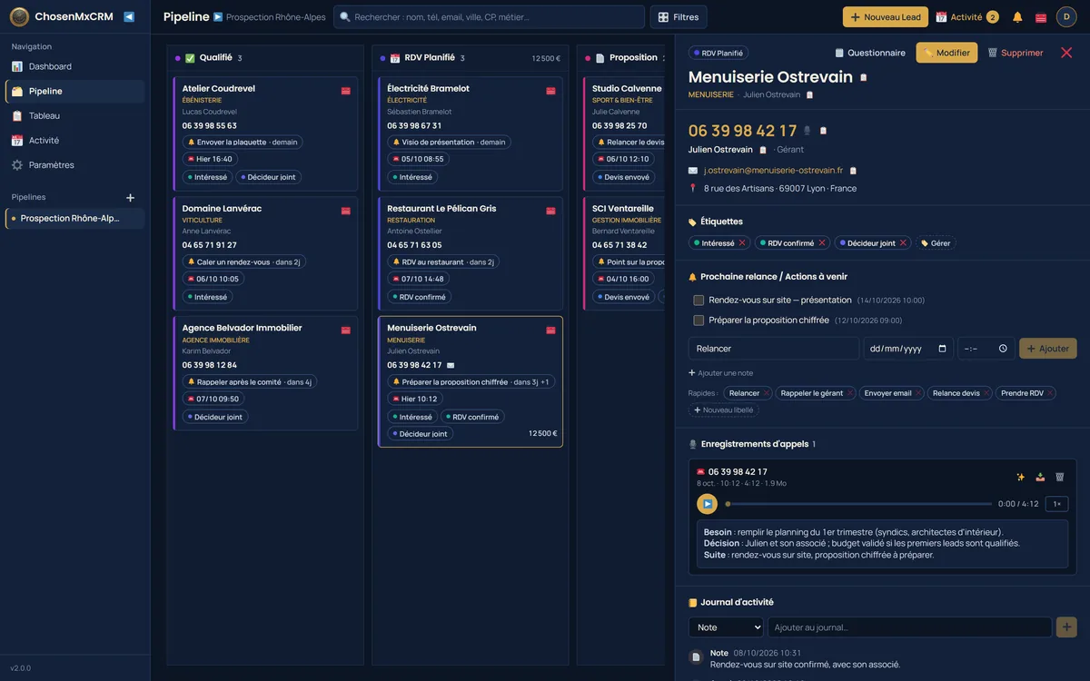The height and width of the screenshot is (681, 1090).
Task: Generate AI summary with sparkle icon
Action: (x=1020, y=477)
